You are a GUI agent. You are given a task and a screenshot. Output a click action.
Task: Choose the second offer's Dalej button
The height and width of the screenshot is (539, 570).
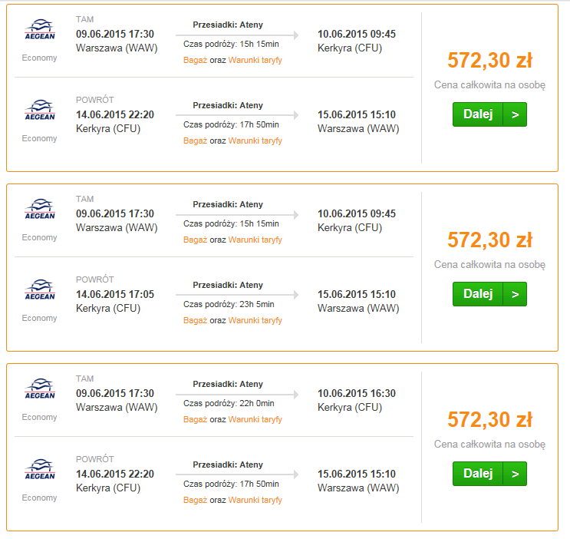[x=489, y=294]
